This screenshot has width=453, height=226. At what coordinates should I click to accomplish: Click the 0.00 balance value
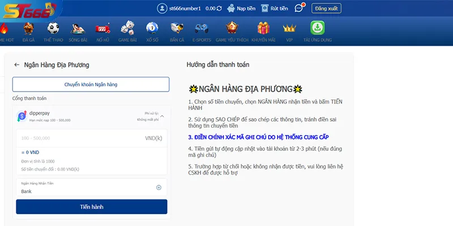coord(210,8)
